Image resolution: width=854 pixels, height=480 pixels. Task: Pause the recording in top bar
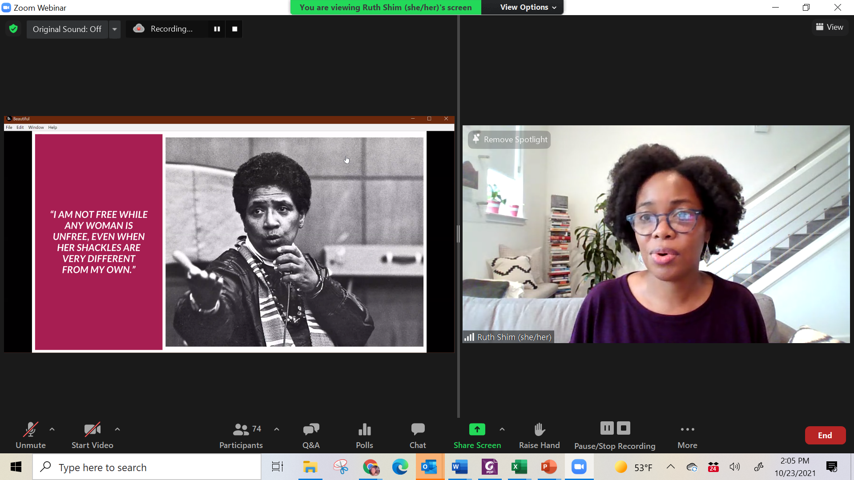pyautogui.click(x=217, y=29)
